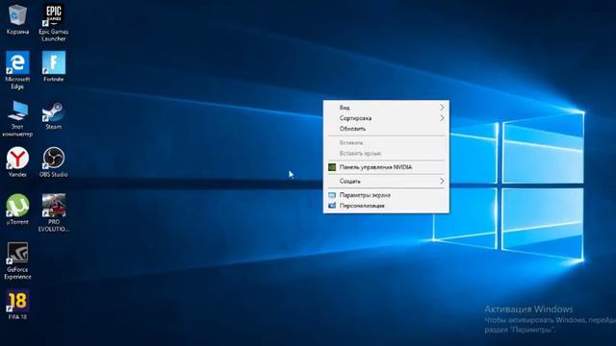Choose Обновить from the context menu
Viewport: 616px width, 346px height.
pyautogui.click(x=386, y=129)
